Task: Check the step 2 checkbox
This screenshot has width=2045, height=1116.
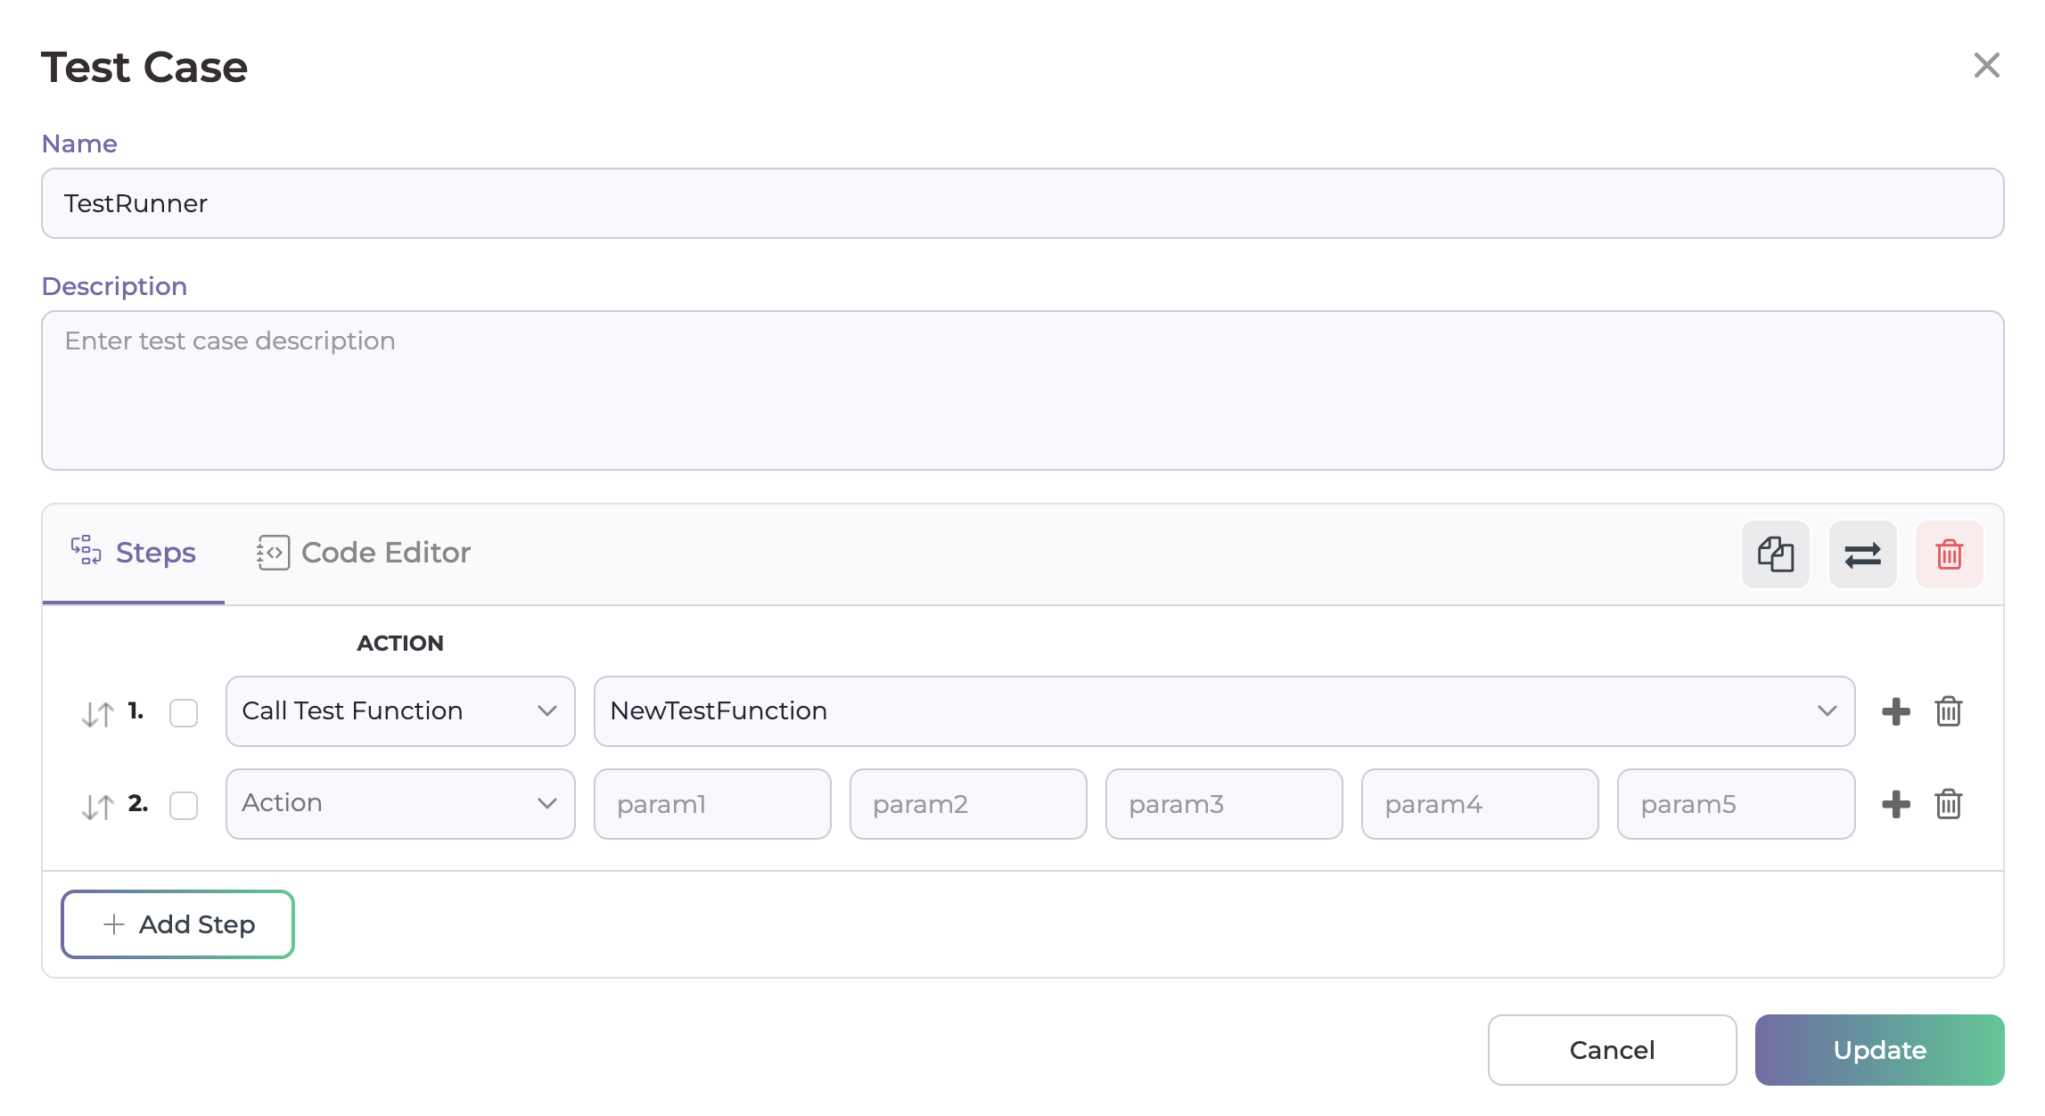Action: pos(184,806)
